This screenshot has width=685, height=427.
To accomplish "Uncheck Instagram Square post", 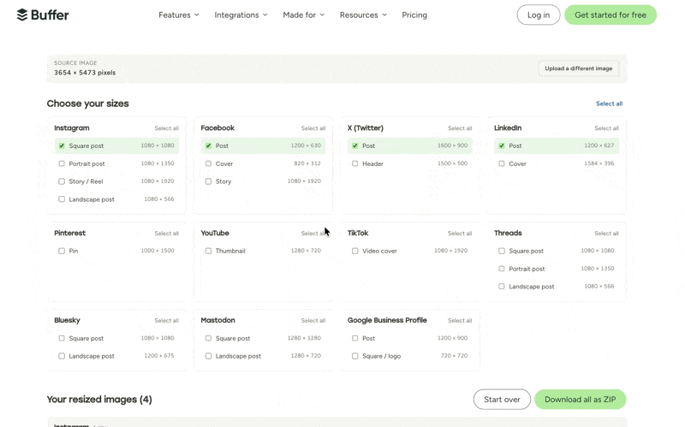I will (62, 145).
